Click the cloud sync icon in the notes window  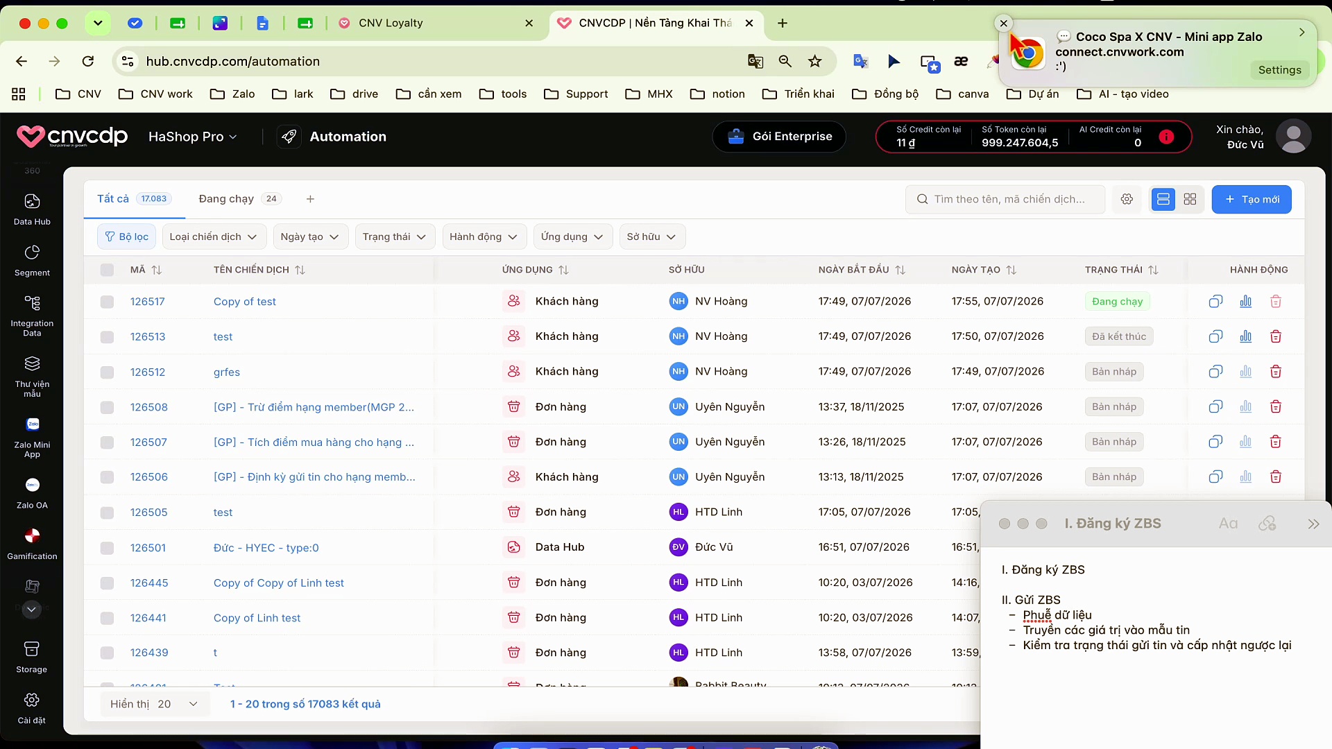(1267, 524)
